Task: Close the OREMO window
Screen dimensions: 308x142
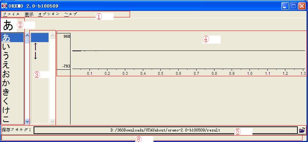Action: point(302,6)
